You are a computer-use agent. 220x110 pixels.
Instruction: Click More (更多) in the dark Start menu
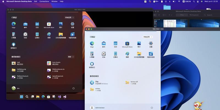(x=71, y=57)
